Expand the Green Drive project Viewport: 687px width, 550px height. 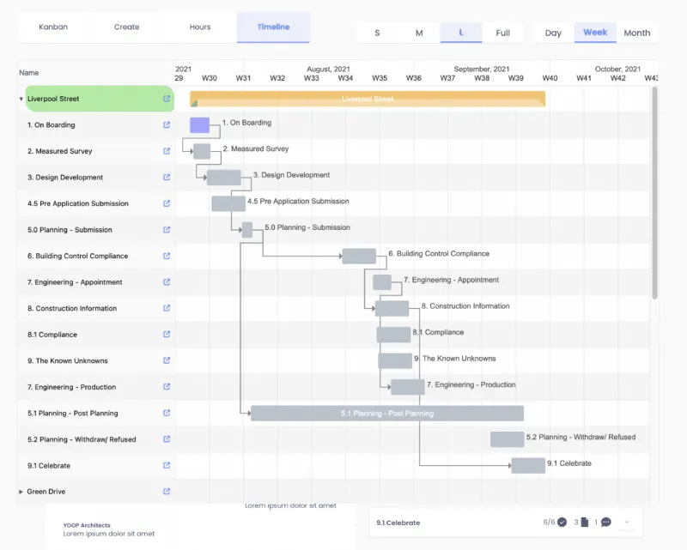pyautogui.click(x=21, y=492)
